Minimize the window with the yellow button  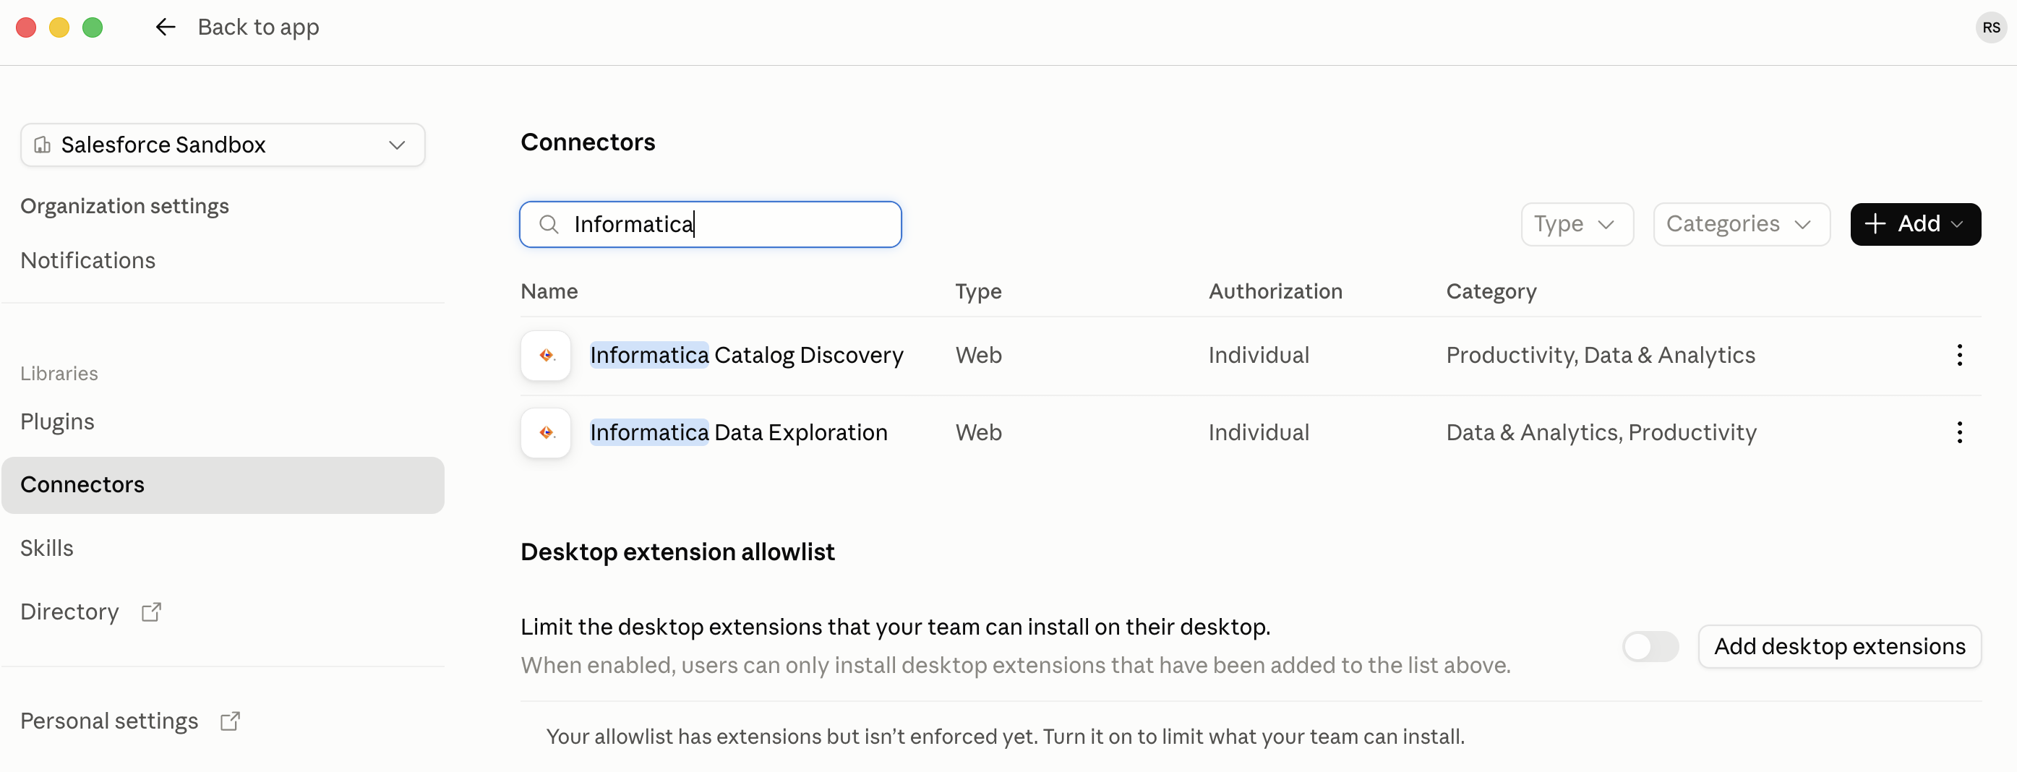click(x=59, y=27)
